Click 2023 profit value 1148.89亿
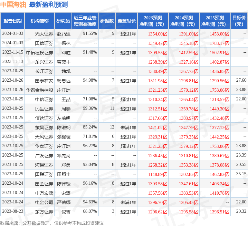The width and height of the screenshot is (248, 226). pos(157,174)
